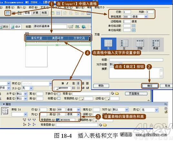Open Style dropdown in properties
This screenshot has width=173, height=141.
(50, 84)
